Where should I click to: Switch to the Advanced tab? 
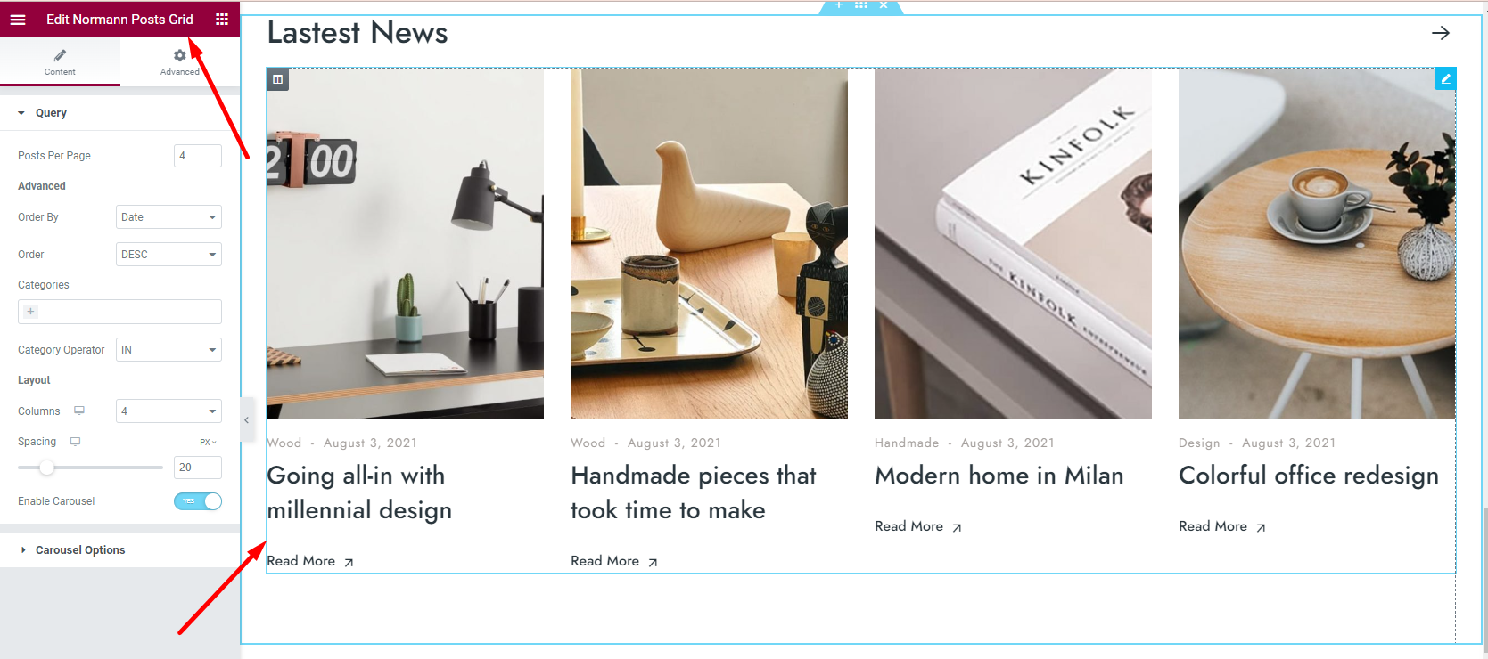180,62
